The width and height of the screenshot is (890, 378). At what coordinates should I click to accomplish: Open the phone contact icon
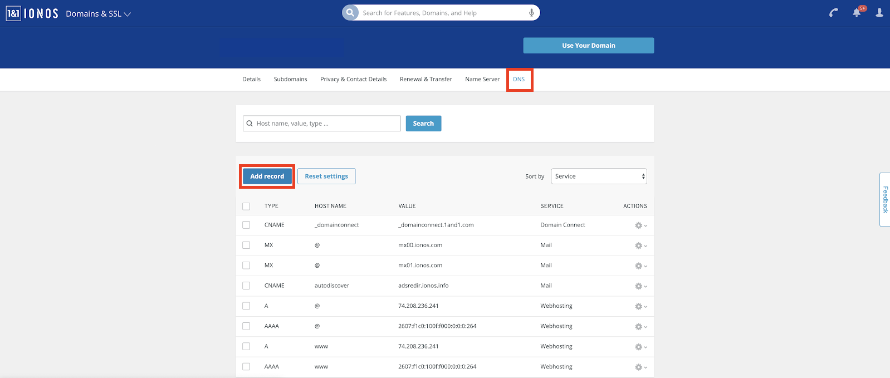tap(834, 13)
